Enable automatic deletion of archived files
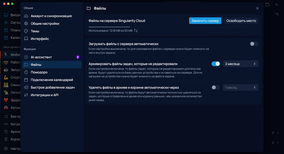Screen dimensions: 284x154 click(x=216, y=88)
